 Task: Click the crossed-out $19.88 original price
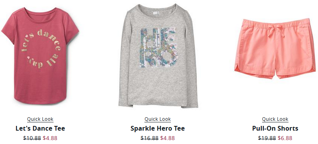[x=267, y=138]
